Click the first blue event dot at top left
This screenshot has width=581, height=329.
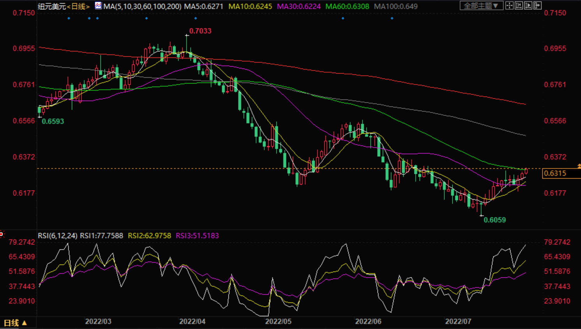pyautogui.click(x=69, y=18)
